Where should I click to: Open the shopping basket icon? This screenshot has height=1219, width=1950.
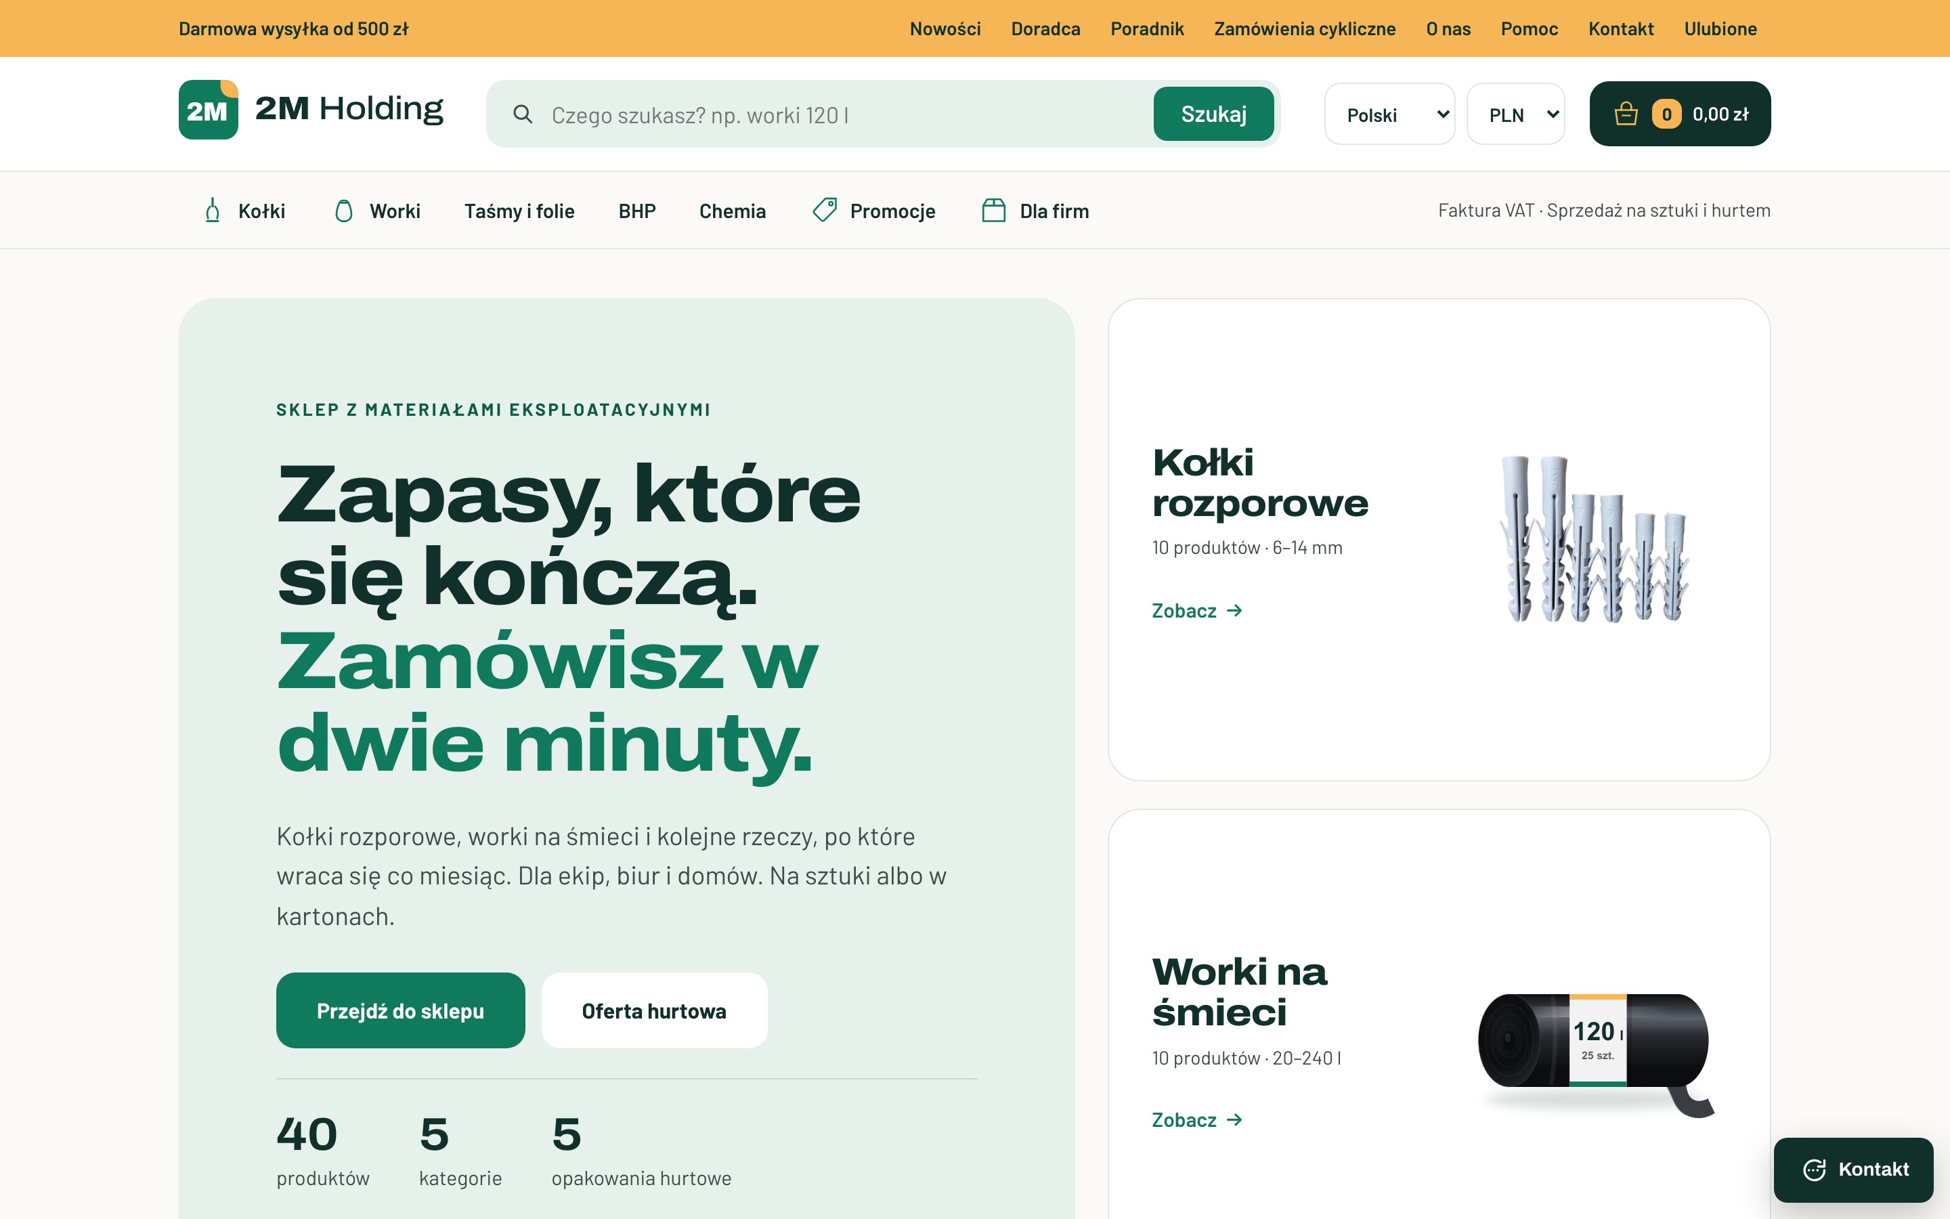pyautogui.click(x=1626, y=114)
